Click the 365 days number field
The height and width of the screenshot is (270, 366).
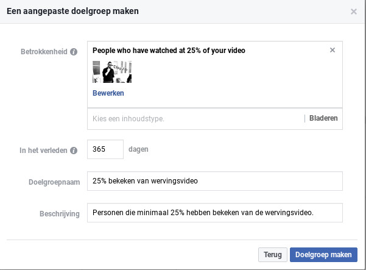pyautogui.click(x=105, y=149)
